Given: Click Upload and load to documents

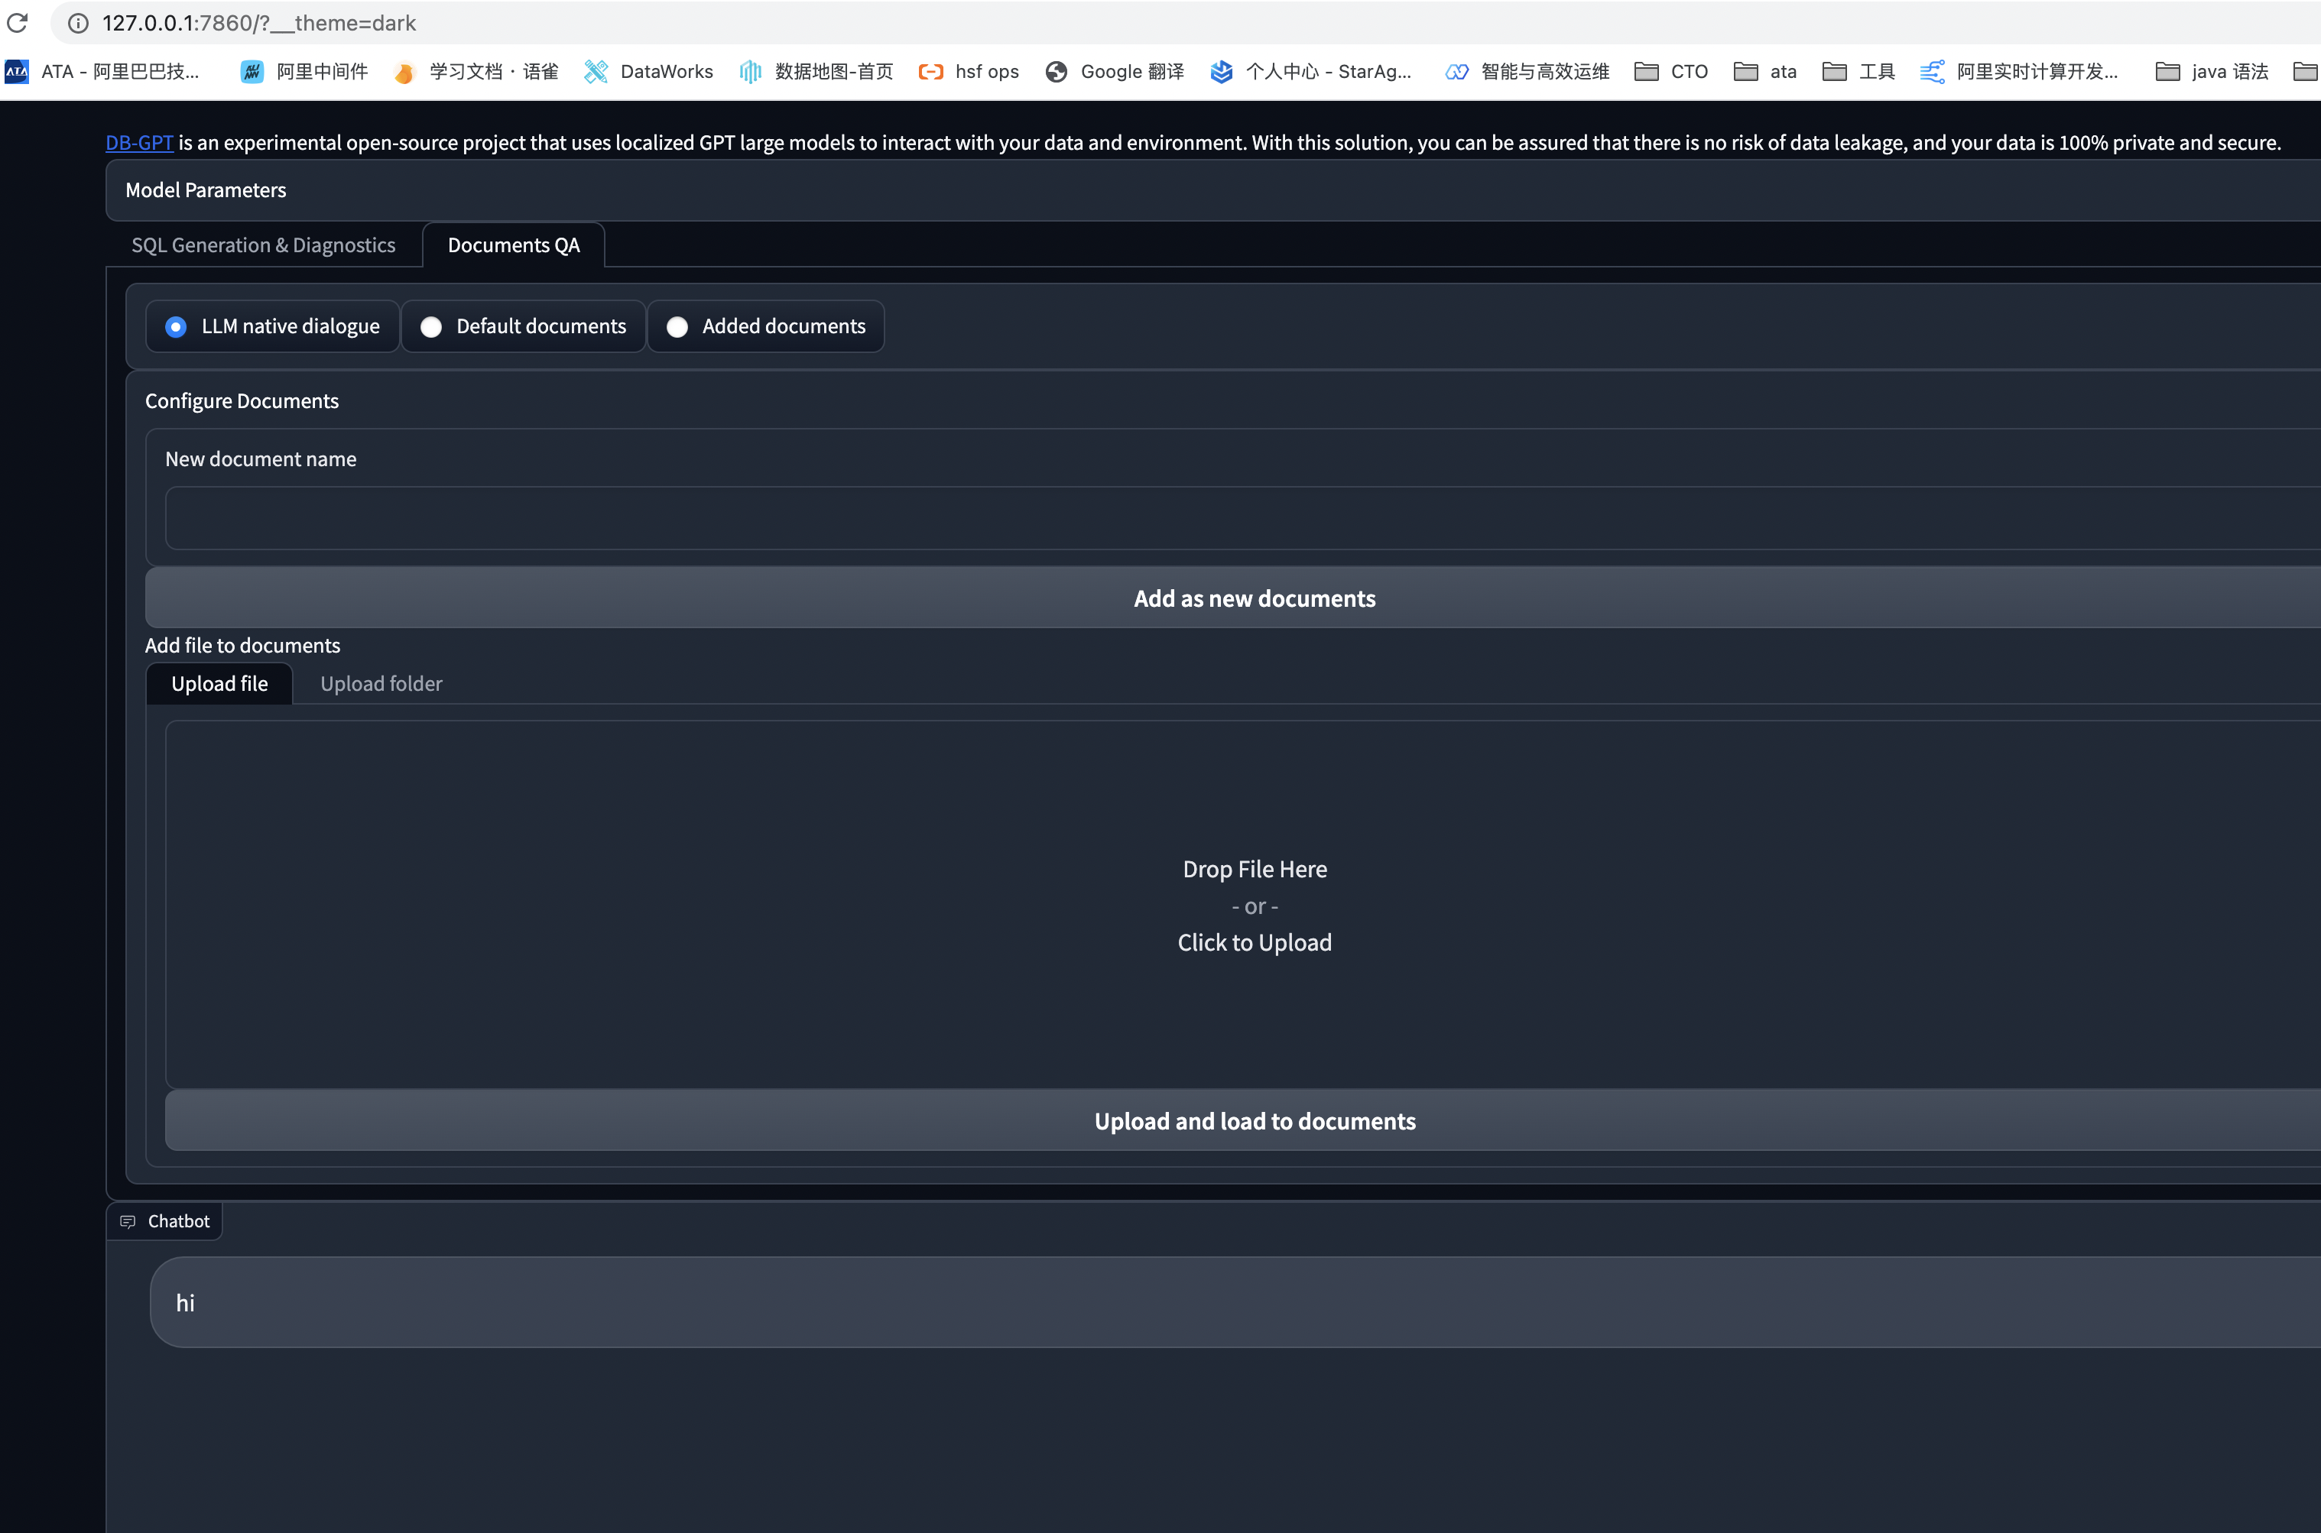Looking at the screenshot, I should click(x=1255, y=1120).
